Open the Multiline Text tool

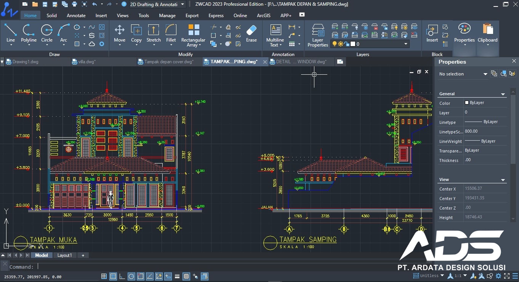point(275,34)
